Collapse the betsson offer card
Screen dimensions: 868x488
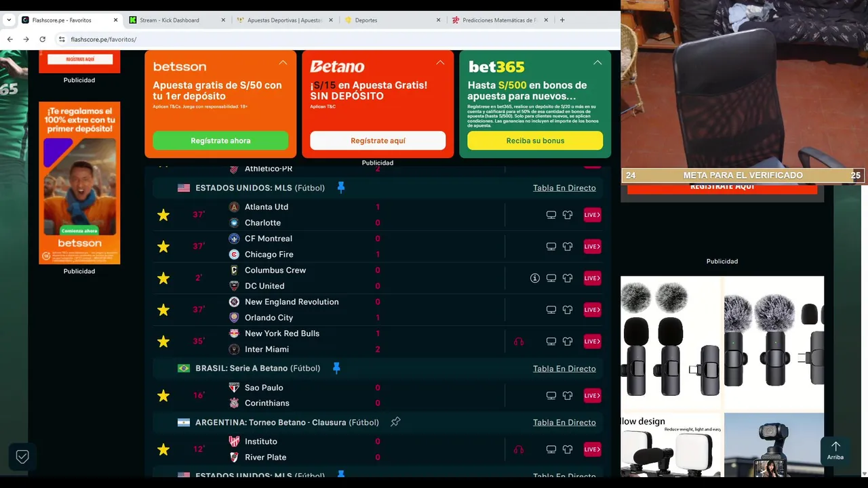click(283, 62)
